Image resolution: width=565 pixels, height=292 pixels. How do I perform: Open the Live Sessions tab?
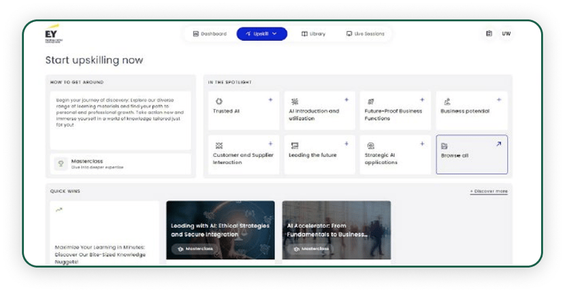[365, 33]
